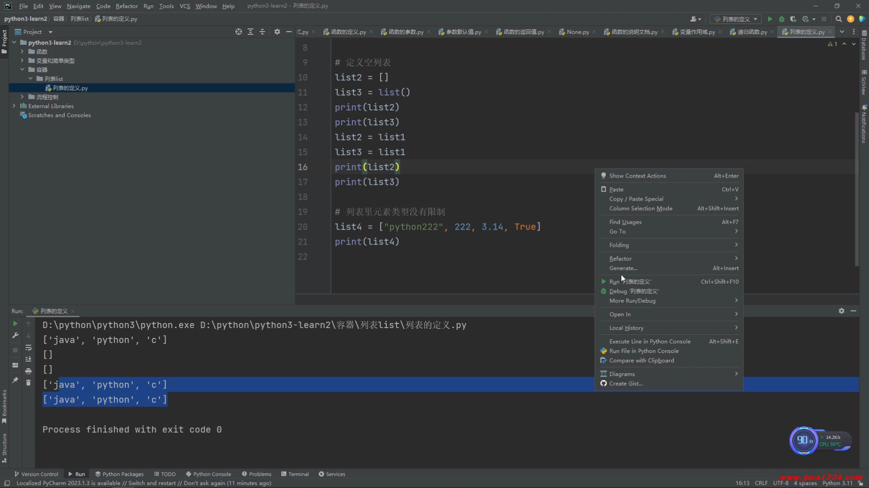
Task: Click the print icon in Run panel
Action: click(x=29, y=371)
